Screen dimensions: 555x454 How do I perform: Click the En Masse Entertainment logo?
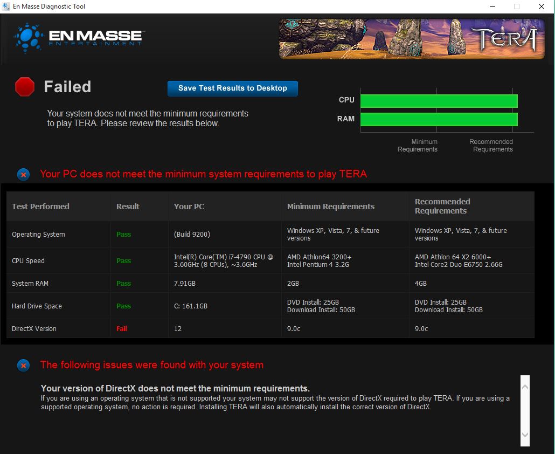(78, 38)
